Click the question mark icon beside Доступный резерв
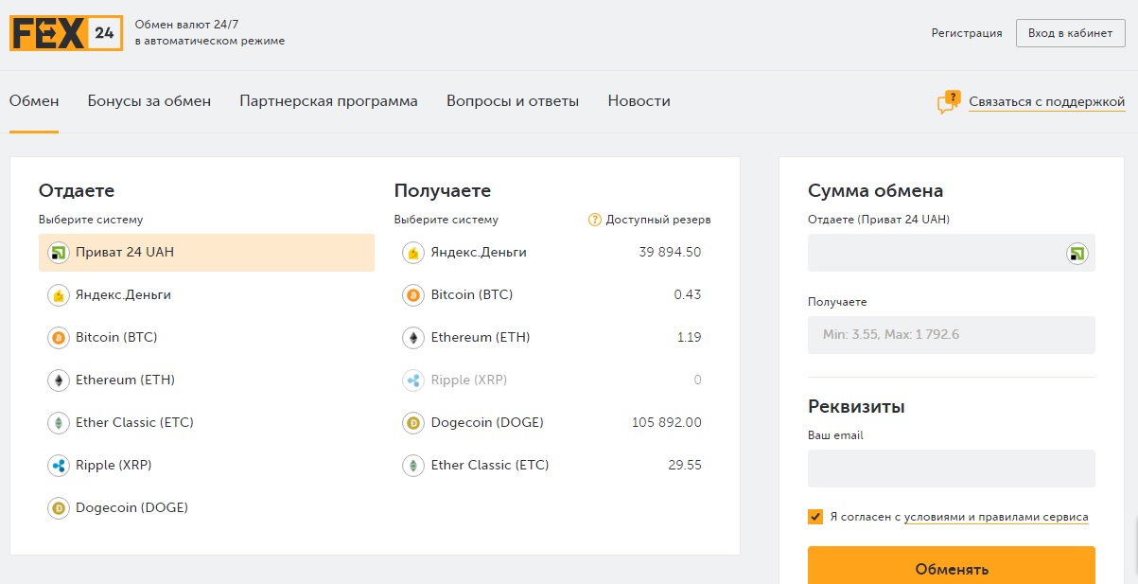Viewport: 1138px width, 584px height. tap(595, 220)
